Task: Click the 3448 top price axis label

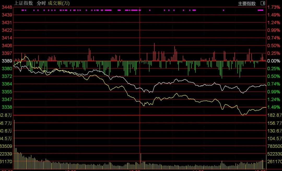Action: [x=7, y=7]
